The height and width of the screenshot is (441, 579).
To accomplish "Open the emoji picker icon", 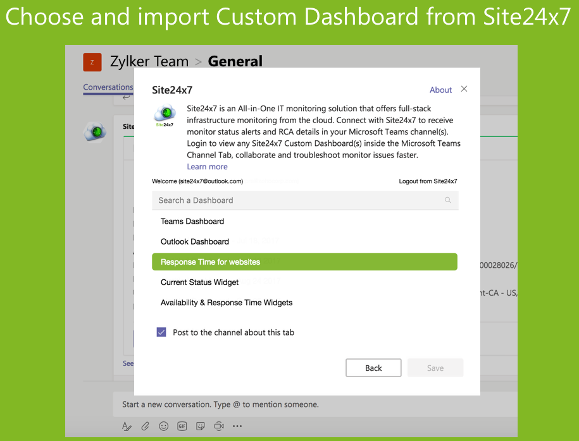I will [164, 426].
